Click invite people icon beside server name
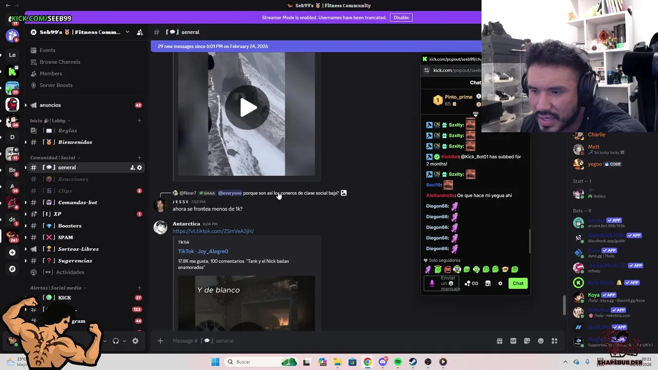 pyautogui.click(x=140, y=32)
